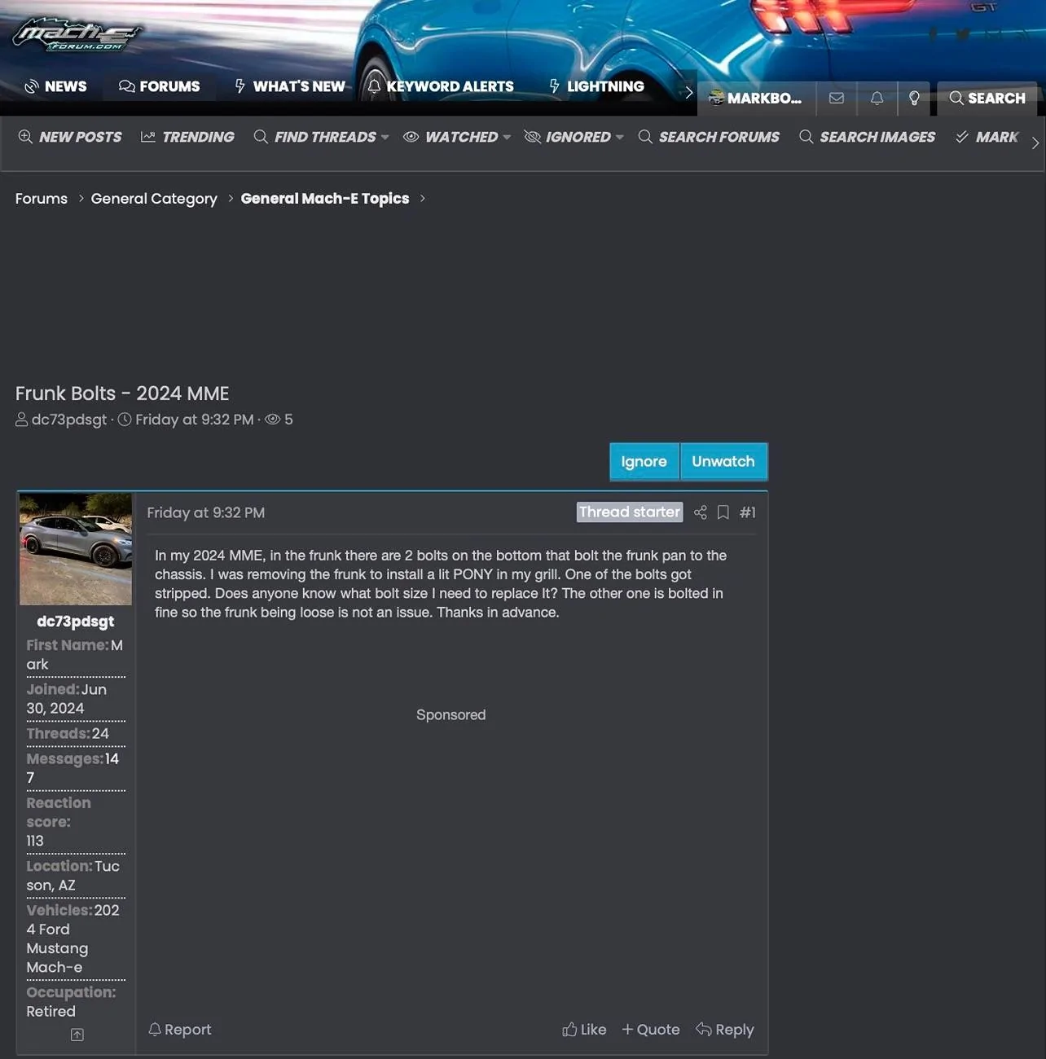
Task: Open the inbox envelope icon
Action: pos(836,98)
